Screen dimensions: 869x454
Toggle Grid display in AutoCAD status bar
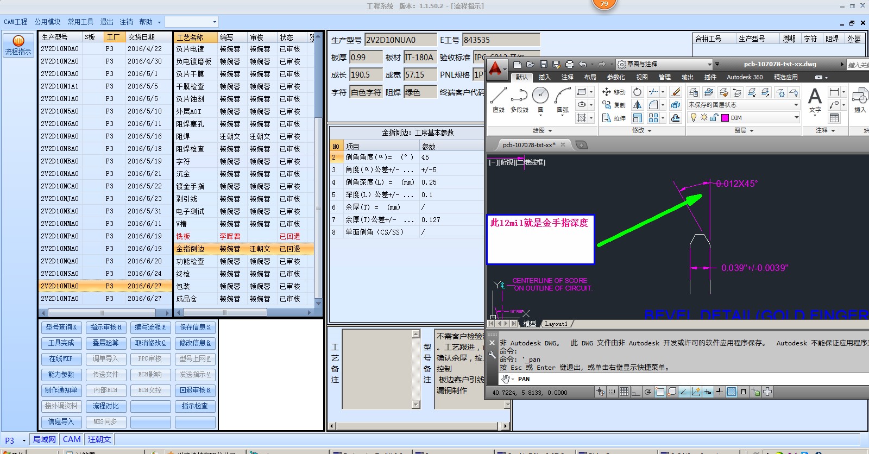tap(624, 392)
